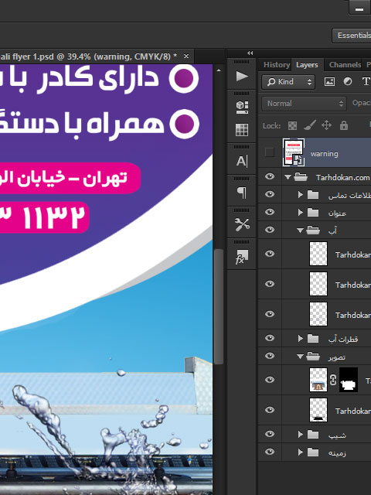Viewport: 371px width, 495px height.
Task: Open the Kind filter dropdown
Action: pos(288,82)
